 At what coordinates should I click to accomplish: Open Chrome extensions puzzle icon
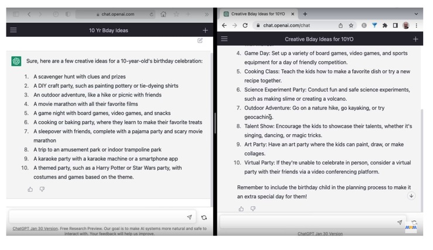click(385, 25)
